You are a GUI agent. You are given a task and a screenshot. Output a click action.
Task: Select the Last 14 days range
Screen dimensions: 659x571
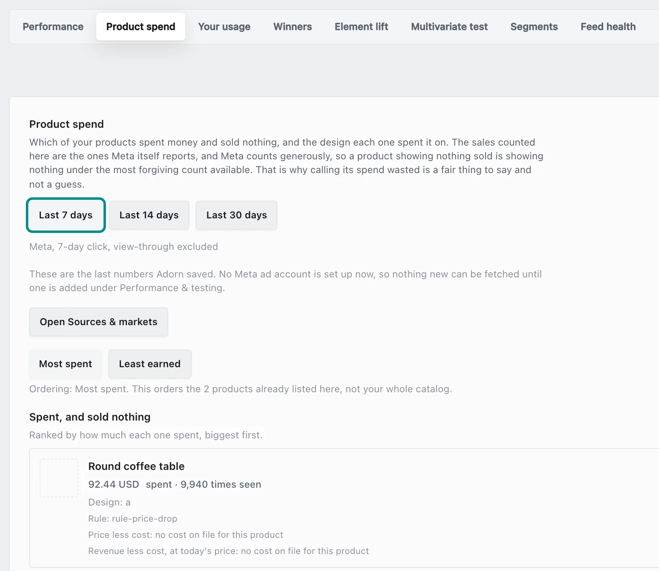(149, 215)
